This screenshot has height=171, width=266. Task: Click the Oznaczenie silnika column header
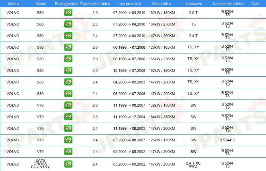[228, 4]
